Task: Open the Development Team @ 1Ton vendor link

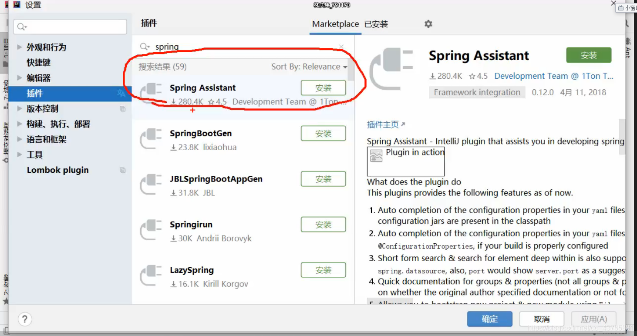Action: tap(553, 76)
